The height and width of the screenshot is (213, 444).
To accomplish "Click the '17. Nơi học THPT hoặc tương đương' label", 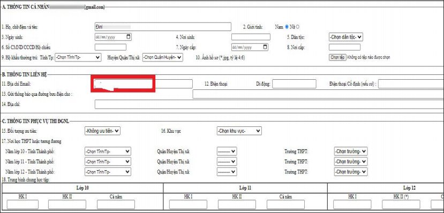I will [x=32, y=141].
